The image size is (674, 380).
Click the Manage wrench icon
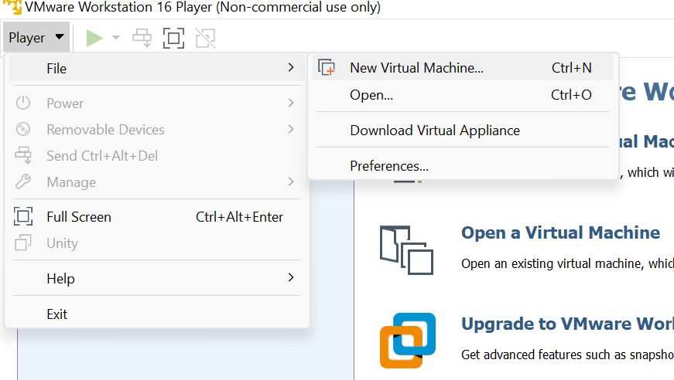coord(23,182)
